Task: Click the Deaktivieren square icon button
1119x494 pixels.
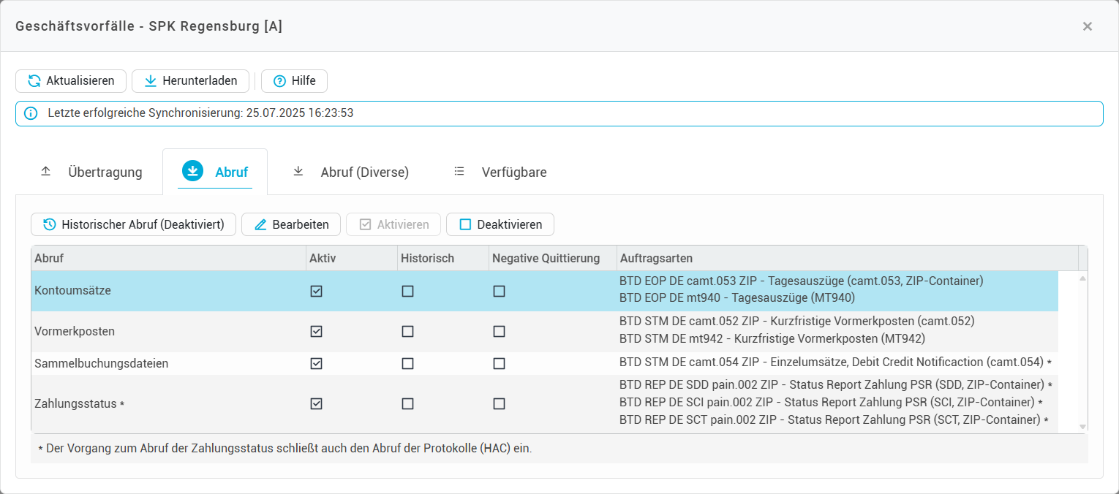Action: click(465, 224)
